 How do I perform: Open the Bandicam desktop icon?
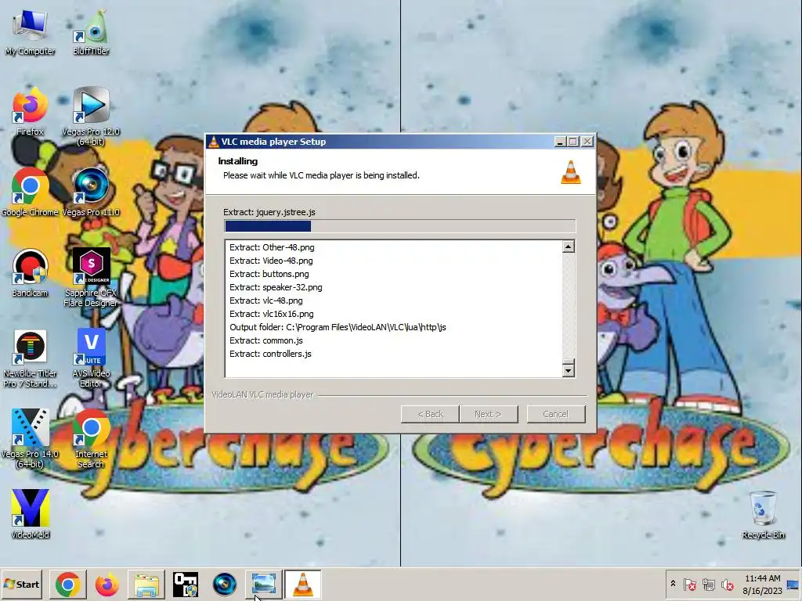tap(30, 273)
